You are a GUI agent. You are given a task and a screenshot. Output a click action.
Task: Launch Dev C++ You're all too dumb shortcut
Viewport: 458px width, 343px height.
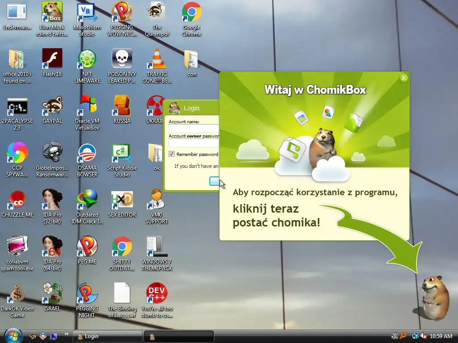(x=157, y=301)
